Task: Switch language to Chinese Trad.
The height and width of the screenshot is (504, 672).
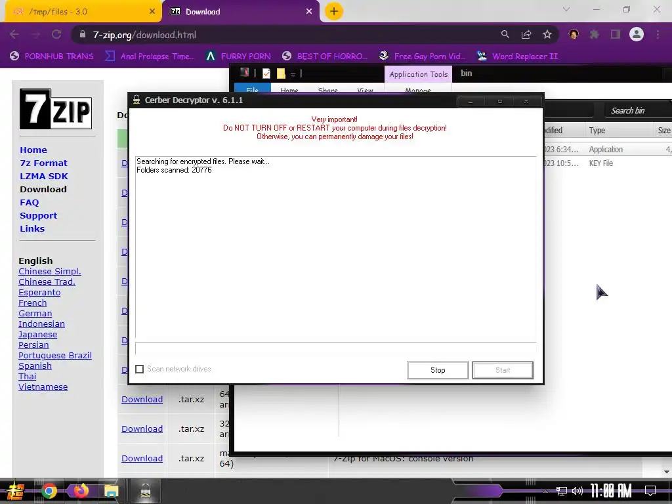Action: point(47,282)
